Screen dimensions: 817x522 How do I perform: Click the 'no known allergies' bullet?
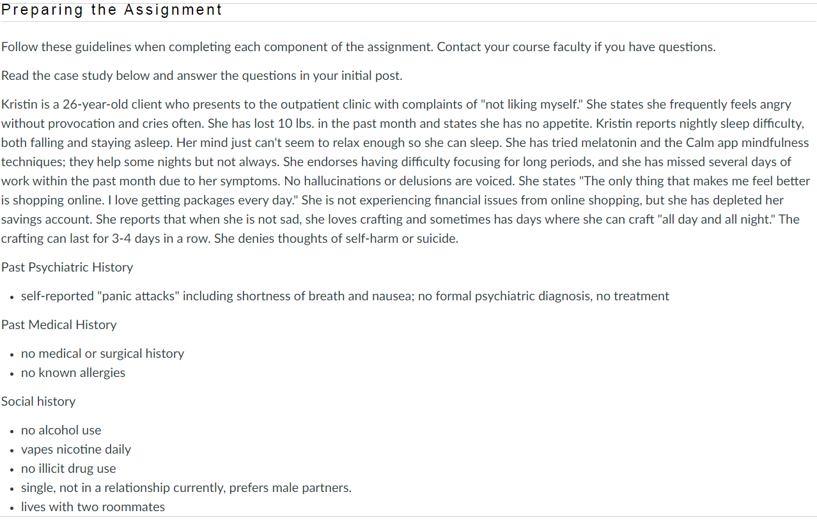tap(73, 372)
